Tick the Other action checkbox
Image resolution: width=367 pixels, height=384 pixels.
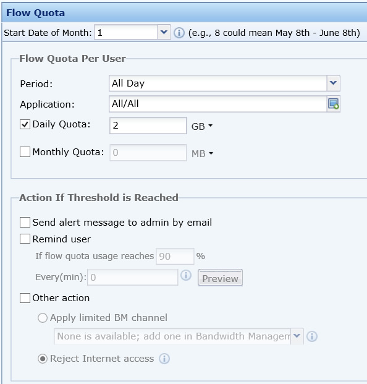(x=25, y=298)
